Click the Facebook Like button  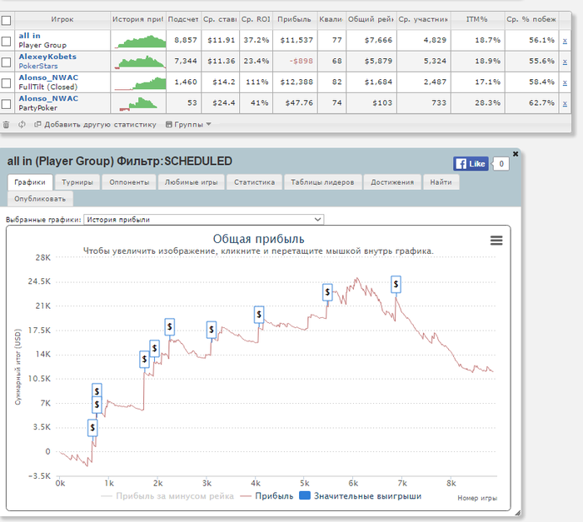click(471, 163)
